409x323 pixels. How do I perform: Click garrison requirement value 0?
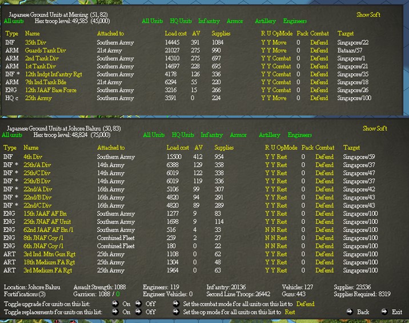(x=118, y=294)
